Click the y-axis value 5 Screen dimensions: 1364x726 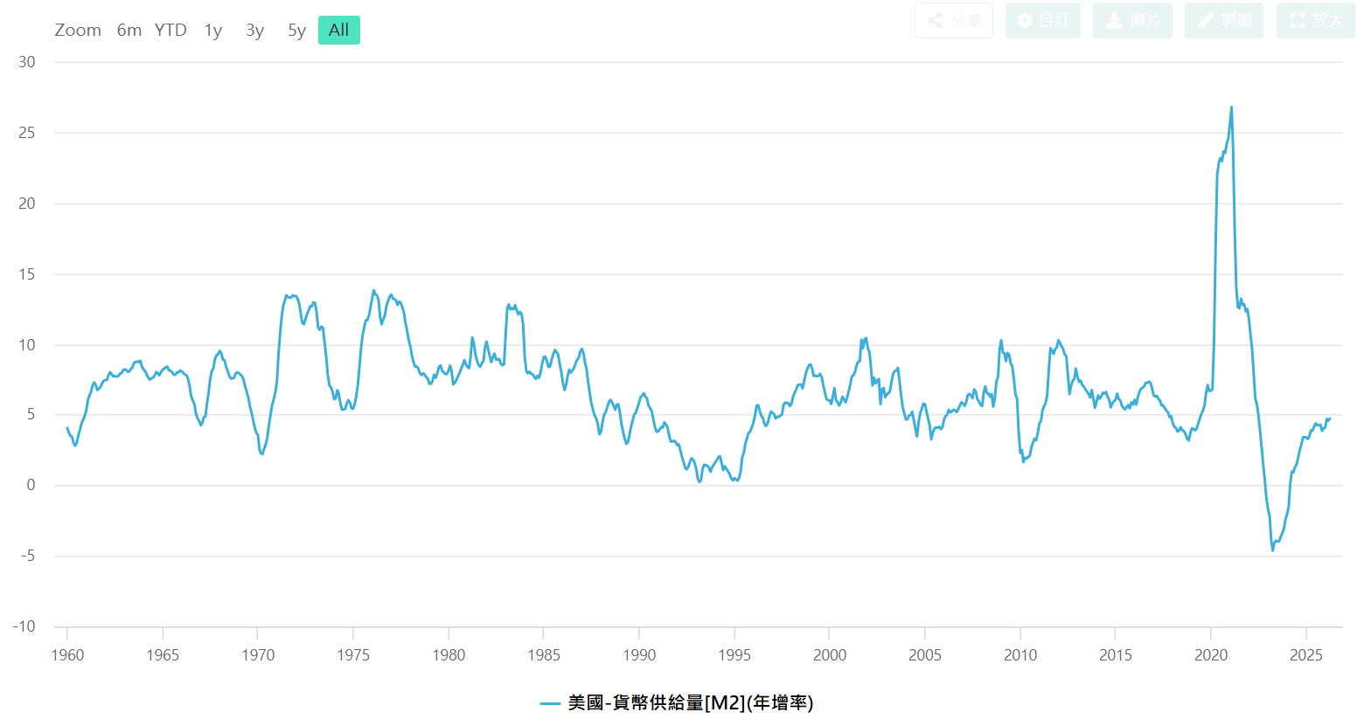[31, 414]
